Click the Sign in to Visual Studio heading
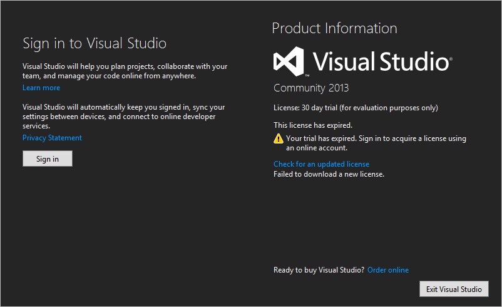 point(95,43)
